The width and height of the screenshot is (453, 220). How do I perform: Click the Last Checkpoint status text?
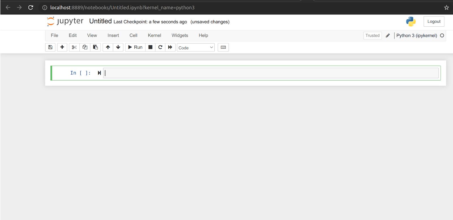pos(150,22)
